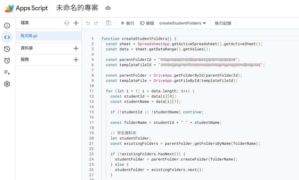Select the Editor code brackets icon
This screenshot has height=180, width=299.
pyautogui.click(x=7, y=37)
